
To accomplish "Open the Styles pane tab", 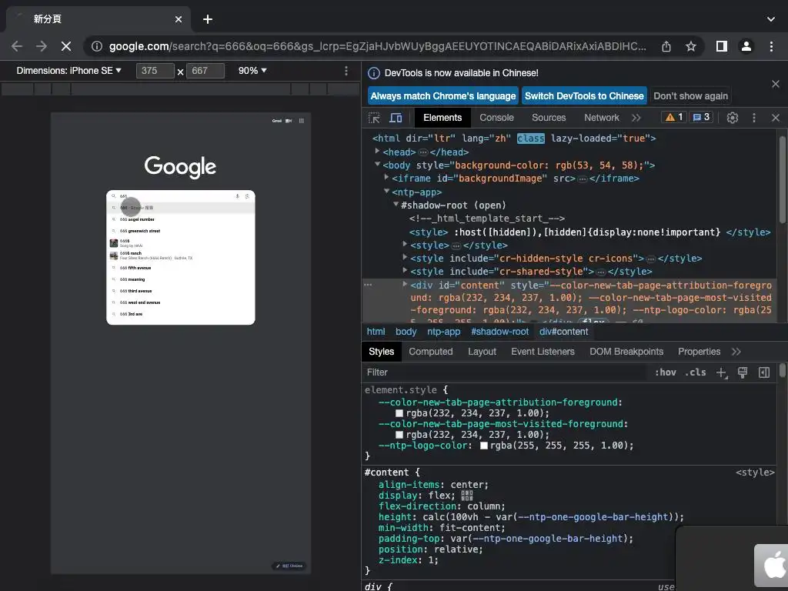I will [x=381, y=352].
